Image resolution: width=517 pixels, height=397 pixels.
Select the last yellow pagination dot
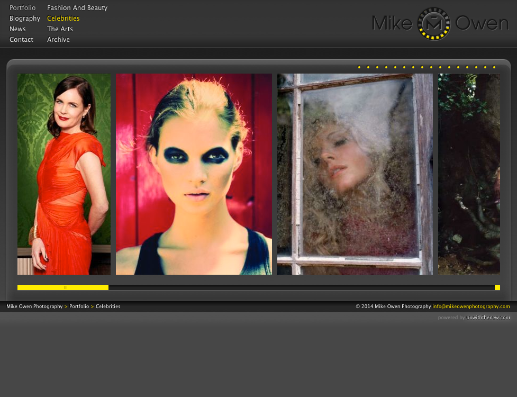click(494, 67)
